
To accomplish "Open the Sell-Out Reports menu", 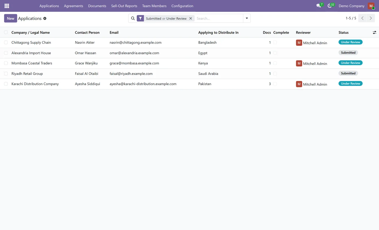I will [x=124, y=6].
